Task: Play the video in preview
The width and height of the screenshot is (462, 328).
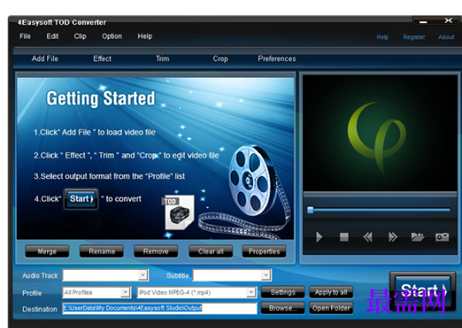Action: [x=319, y=237]
